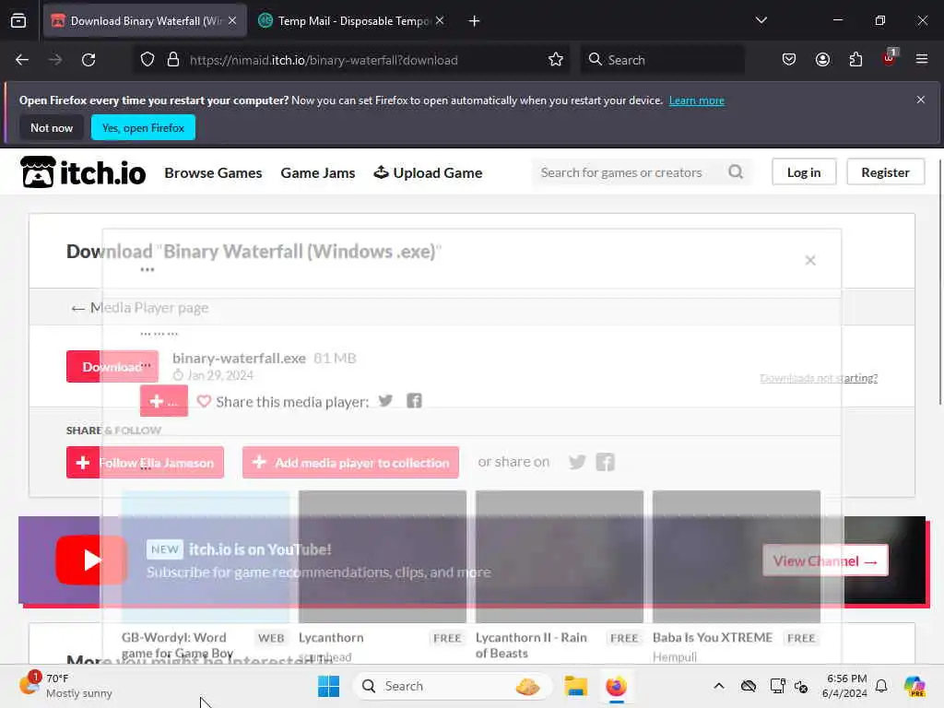Expand the list all tabs chevron

pyautogui.click(x=761, y=20)
